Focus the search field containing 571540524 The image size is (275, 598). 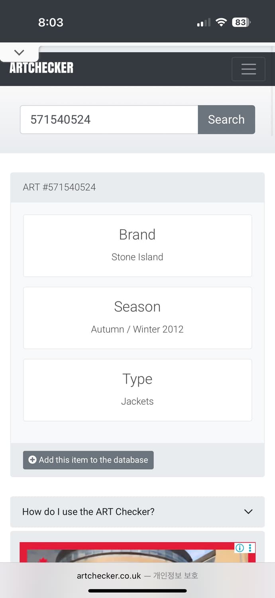[109, 120]
